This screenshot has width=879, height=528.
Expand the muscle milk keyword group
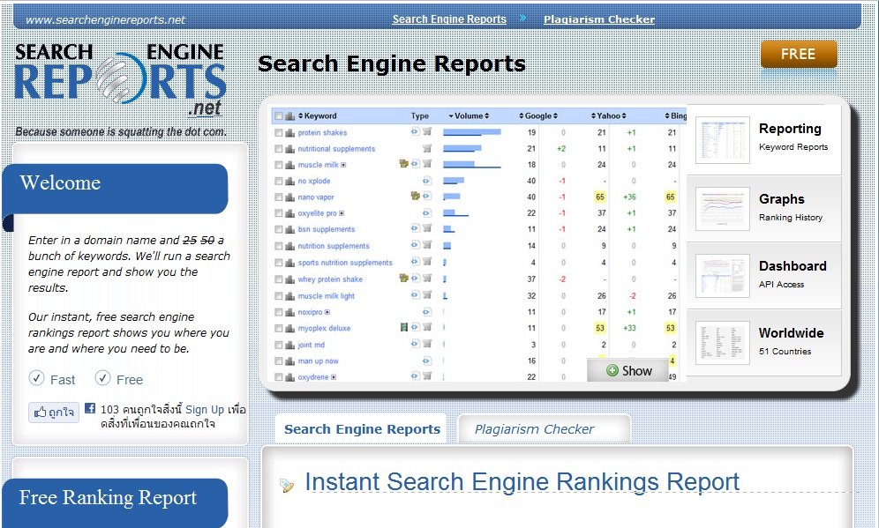(343, 165)
